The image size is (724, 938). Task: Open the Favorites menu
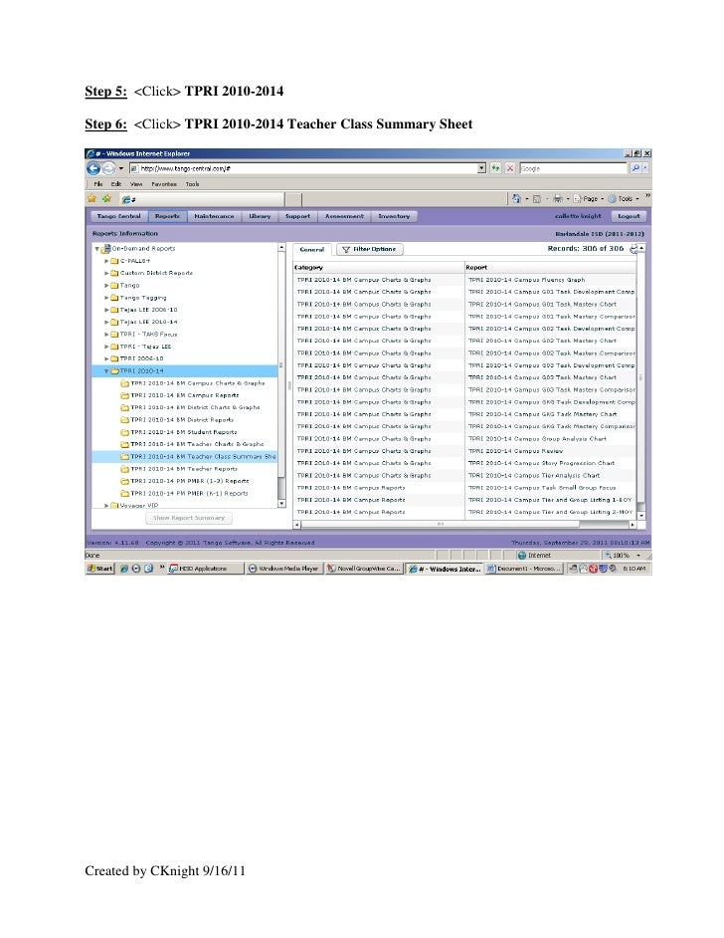164,184
